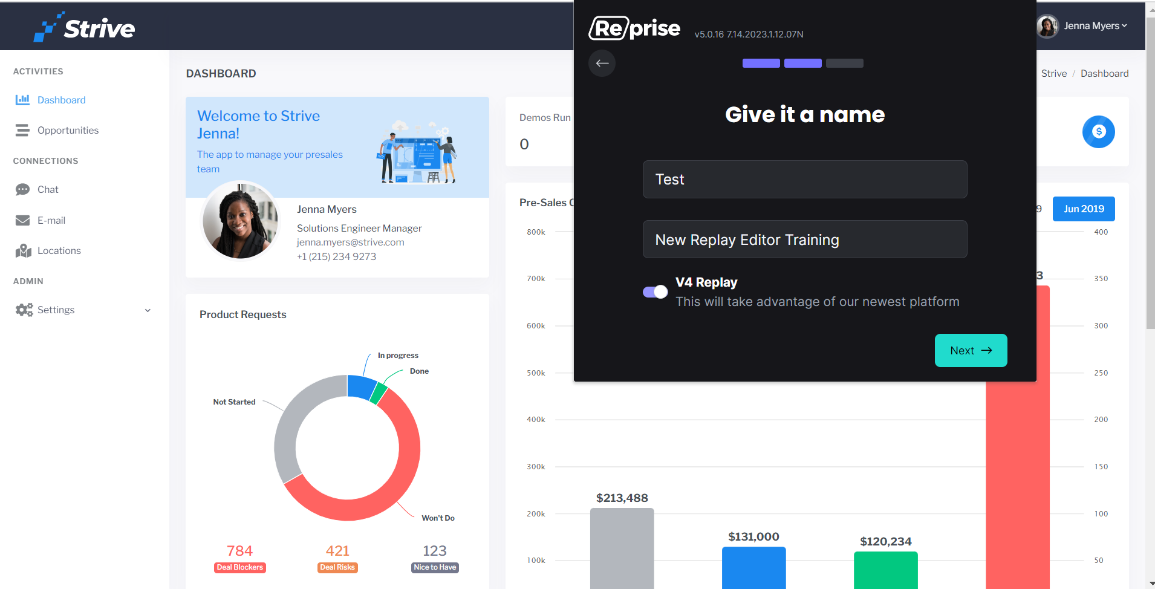1155x589 pixels.
Task: Expand the Settings menu chevron
Action: pyautogui.click(x=148, y=310)
